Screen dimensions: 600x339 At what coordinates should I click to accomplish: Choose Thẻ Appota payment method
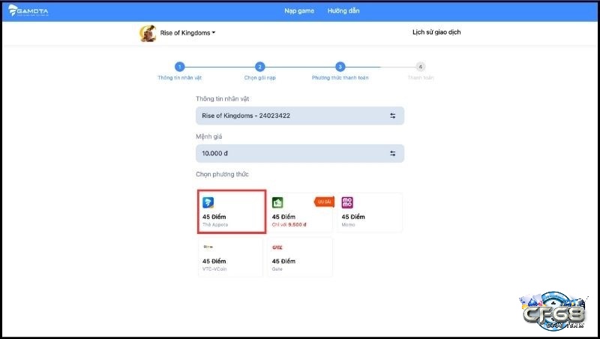[x=232, y=211]
